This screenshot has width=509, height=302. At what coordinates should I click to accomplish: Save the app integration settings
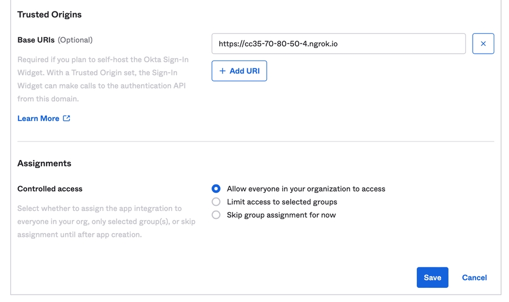click(432, 278)
